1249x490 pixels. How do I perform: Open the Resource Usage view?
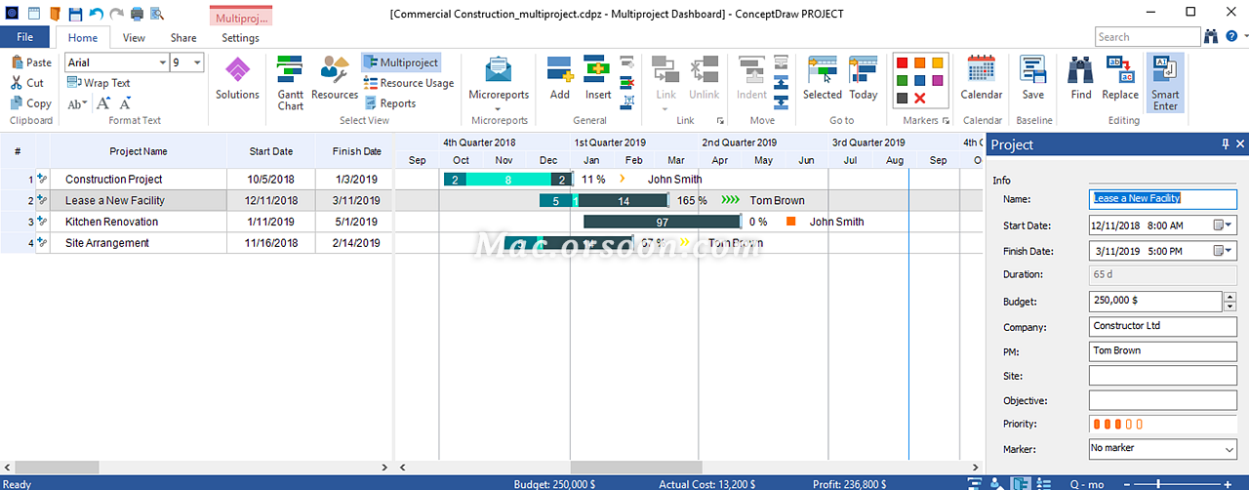(409, 83)
